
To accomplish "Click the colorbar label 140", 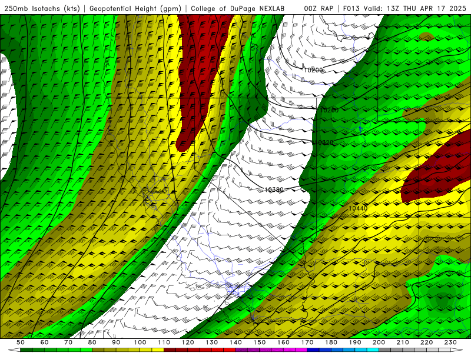I will point(235,342).
